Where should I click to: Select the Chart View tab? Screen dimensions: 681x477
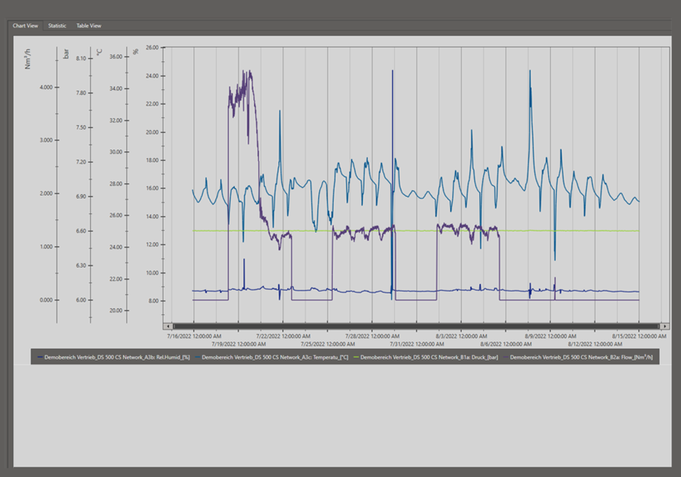tap(25, 26)
